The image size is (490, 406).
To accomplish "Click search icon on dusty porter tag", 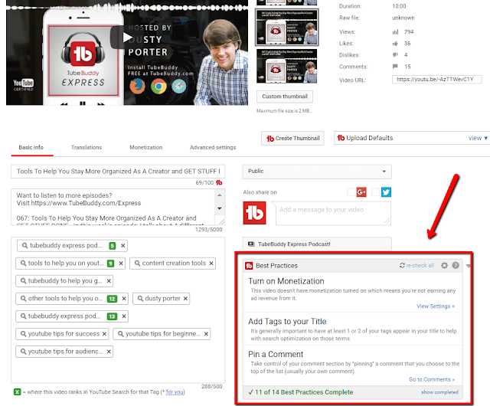I will point(140,299).
